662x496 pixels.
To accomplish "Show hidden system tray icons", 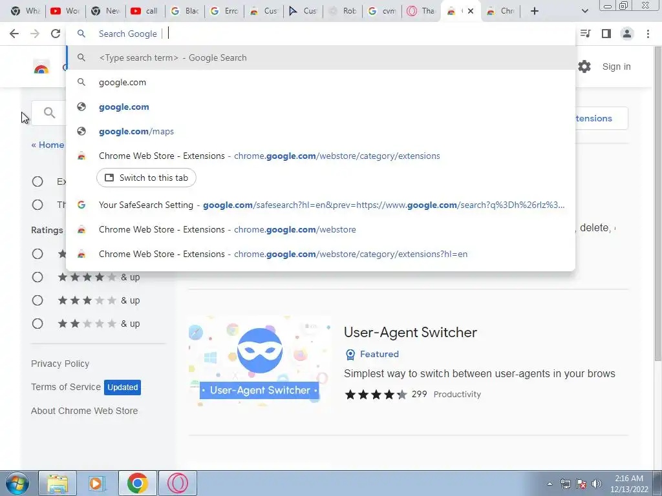I will coord(550,484).
